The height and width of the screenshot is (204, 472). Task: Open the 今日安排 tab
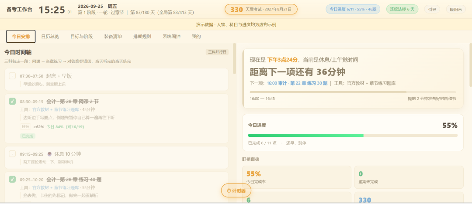tap(21, 37)
